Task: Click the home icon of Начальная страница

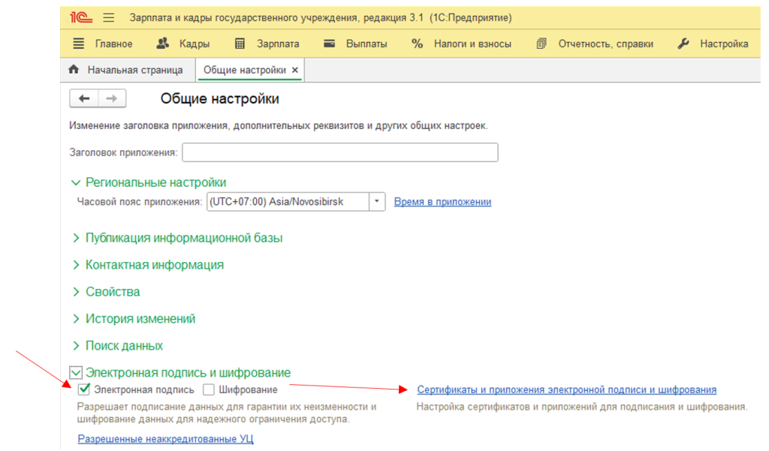Action: (74, 69)
